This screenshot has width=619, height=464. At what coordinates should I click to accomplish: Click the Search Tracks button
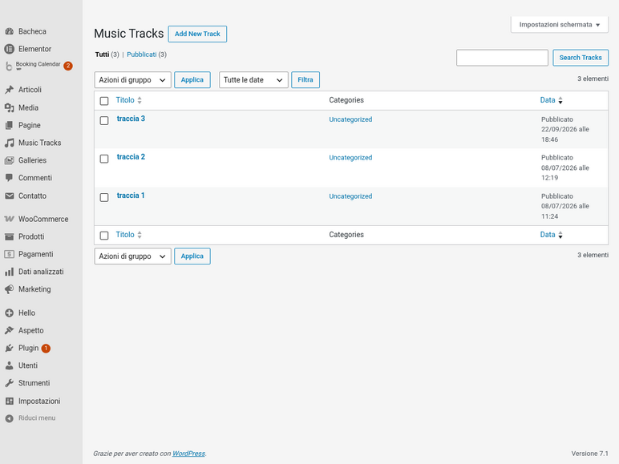581,58
